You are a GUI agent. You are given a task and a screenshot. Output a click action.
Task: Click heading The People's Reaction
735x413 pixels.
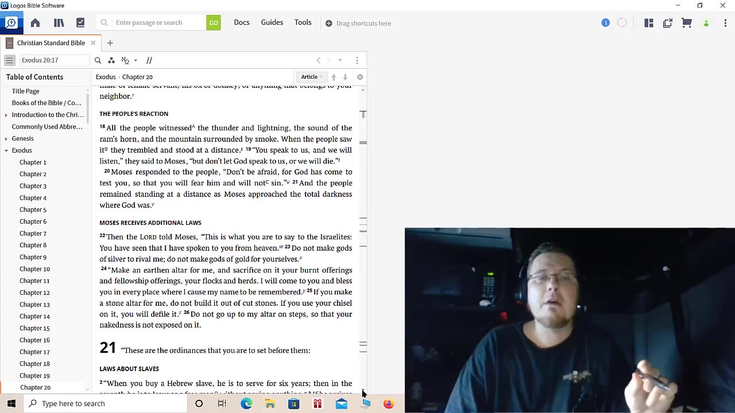click(x=134, y=114)
